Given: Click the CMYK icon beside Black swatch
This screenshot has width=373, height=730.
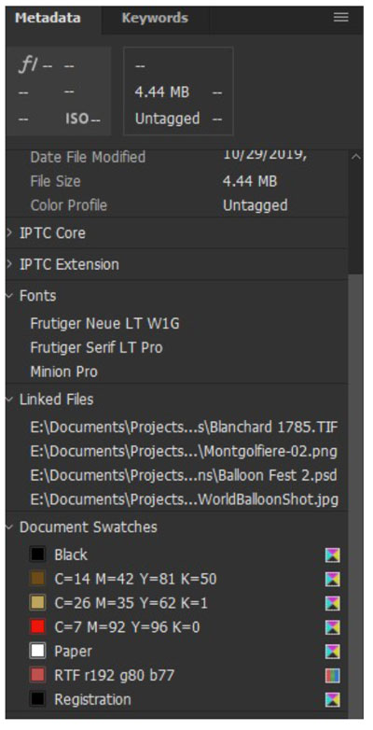Looking at the screenshot, I should tap(333, 555).
